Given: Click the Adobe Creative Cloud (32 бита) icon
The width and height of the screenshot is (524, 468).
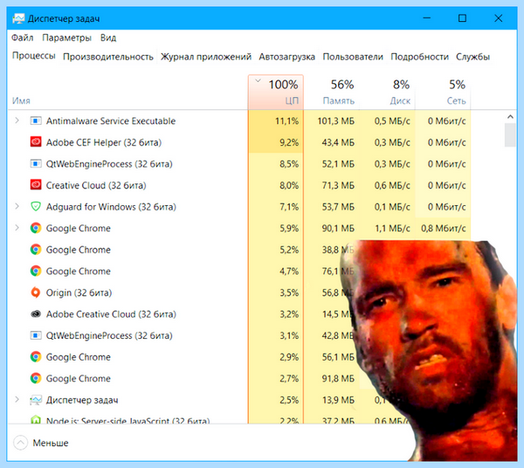Looking at the screenshot, I should click(x=36, y=313).
